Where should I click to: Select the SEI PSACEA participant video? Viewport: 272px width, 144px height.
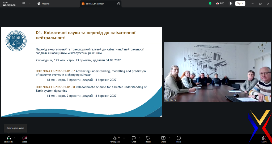point(217,72)
